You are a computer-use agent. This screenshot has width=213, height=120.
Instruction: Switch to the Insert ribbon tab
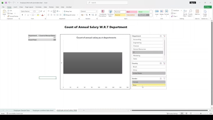point(15,7)
